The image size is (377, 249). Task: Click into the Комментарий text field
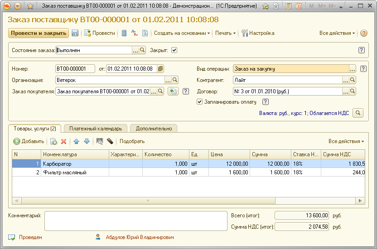tap(135, 220)
